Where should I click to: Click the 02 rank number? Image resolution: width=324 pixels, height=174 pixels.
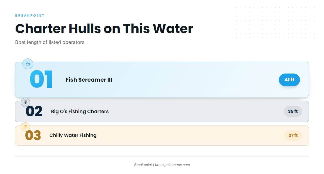click(34, 112)
